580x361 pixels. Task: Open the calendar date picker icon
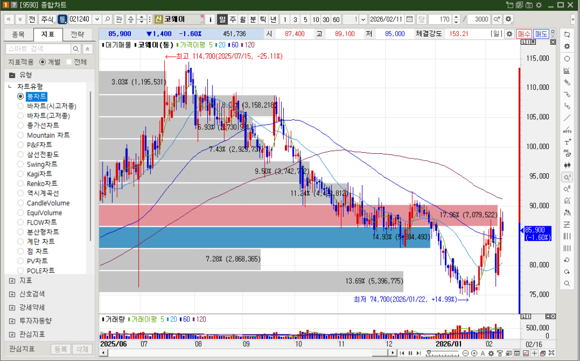410,19
